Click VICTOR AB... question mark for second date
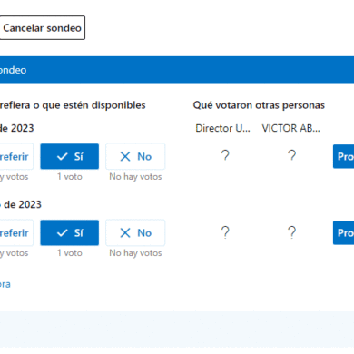 click(291, 232)
